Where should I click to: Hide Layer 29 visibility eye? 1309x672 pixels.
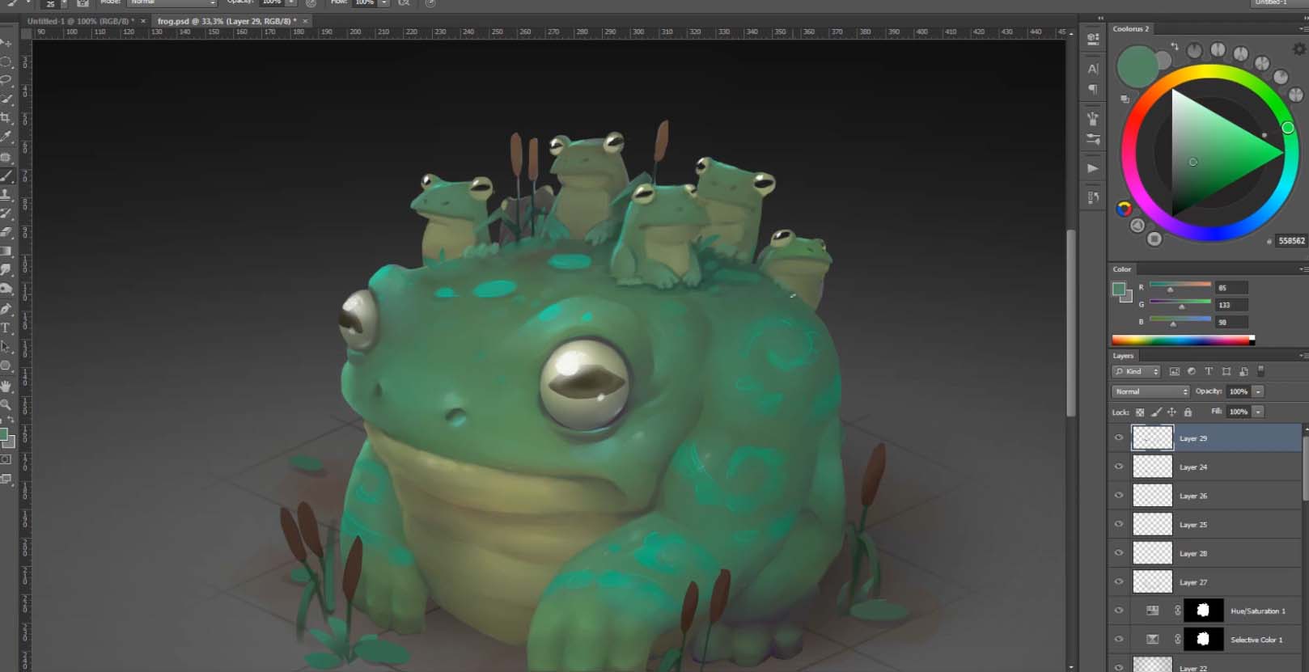click(1119, 437)
